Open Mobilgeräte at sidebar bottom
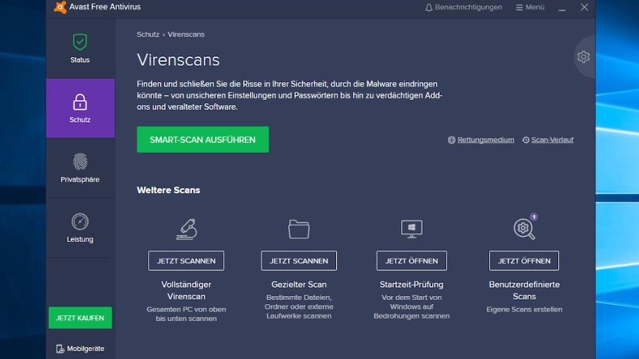This screenshot has height=359, width=639. pyautogui.click(x=80, y=348)
